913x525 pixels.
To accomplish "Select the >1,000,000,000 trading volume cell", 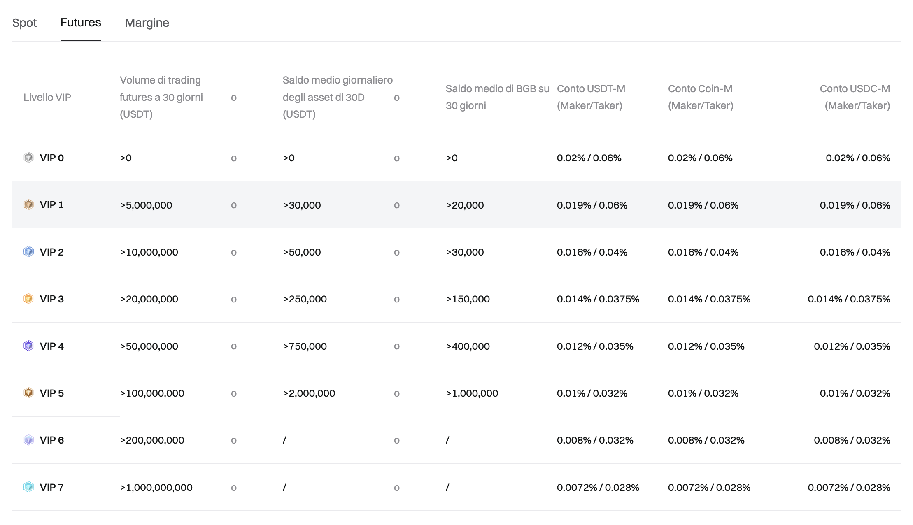I will click(156, 488).
